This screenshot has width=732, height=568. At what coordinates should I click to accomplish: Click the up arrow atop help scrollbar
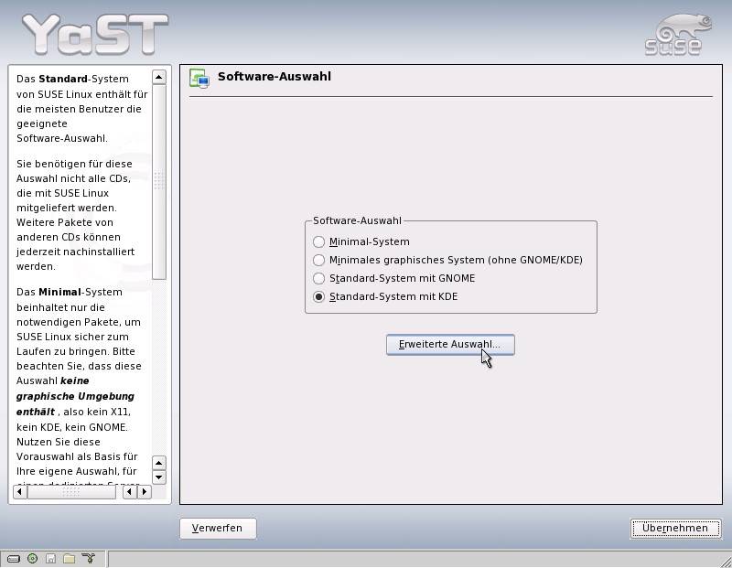pyautogui.click(x=158, y=78)
